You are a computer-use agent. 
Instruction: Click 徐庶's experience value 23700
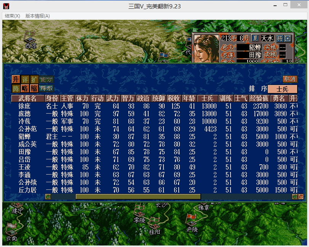click(261, 106)
